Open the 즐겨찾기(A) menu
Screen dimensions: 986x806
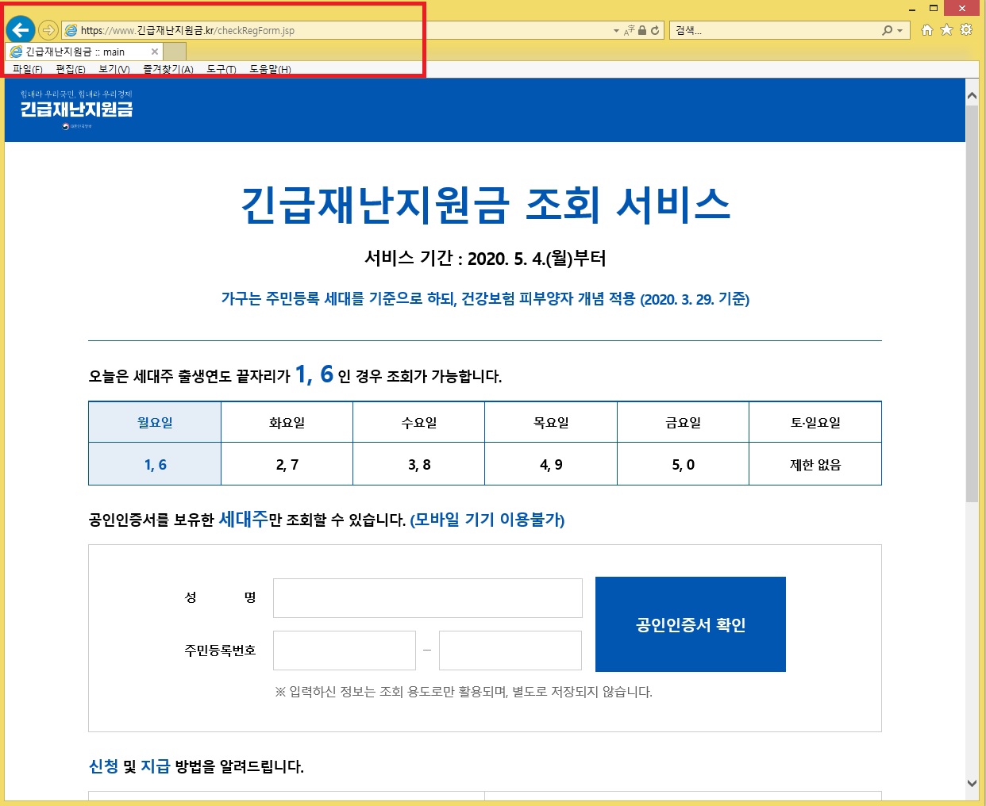pyautogui.click(x=168, y=69)
